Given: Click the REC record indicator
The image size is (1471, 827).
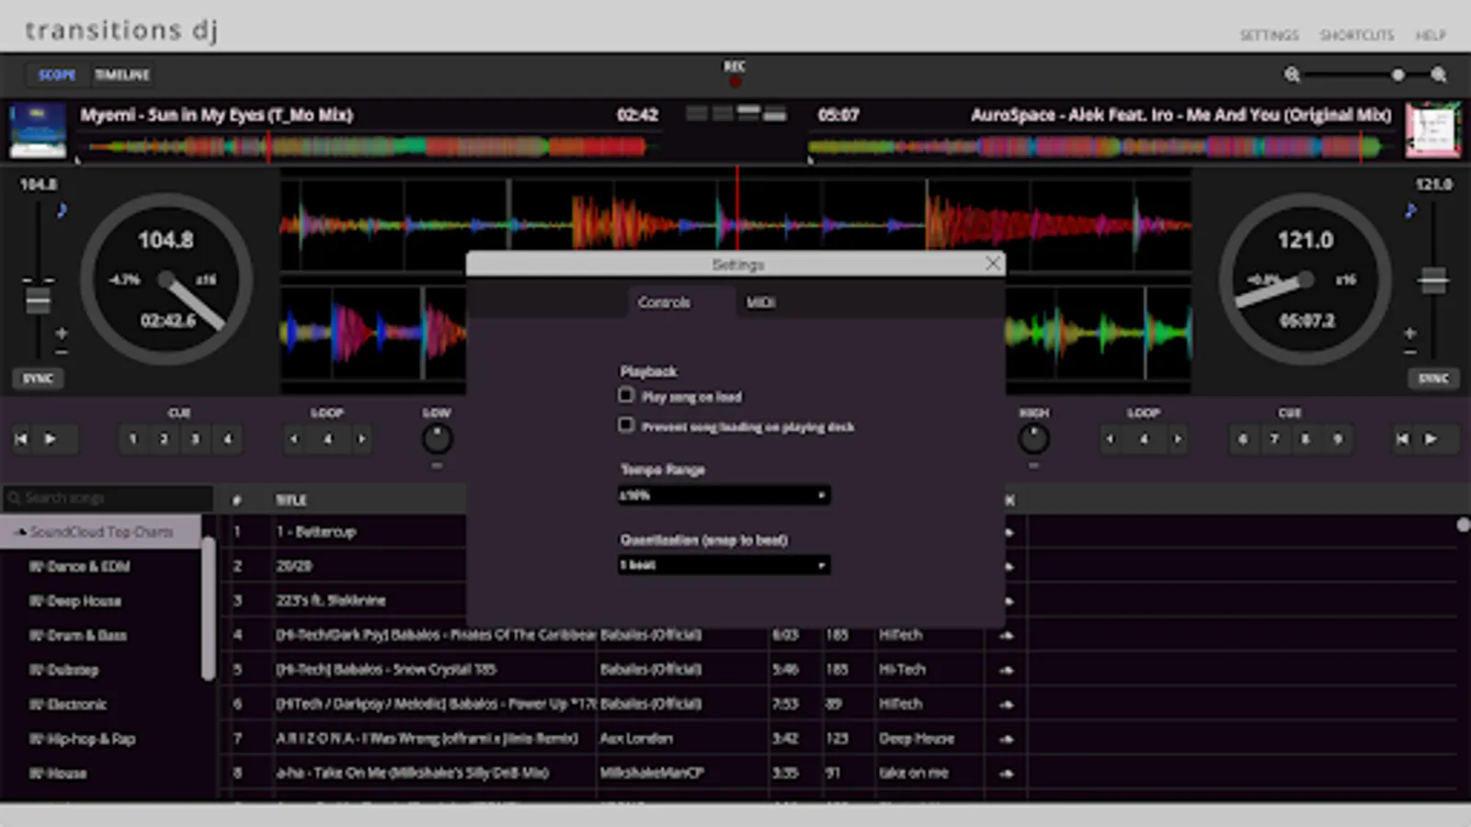Looking at the screenshot, I should point(735,82).
